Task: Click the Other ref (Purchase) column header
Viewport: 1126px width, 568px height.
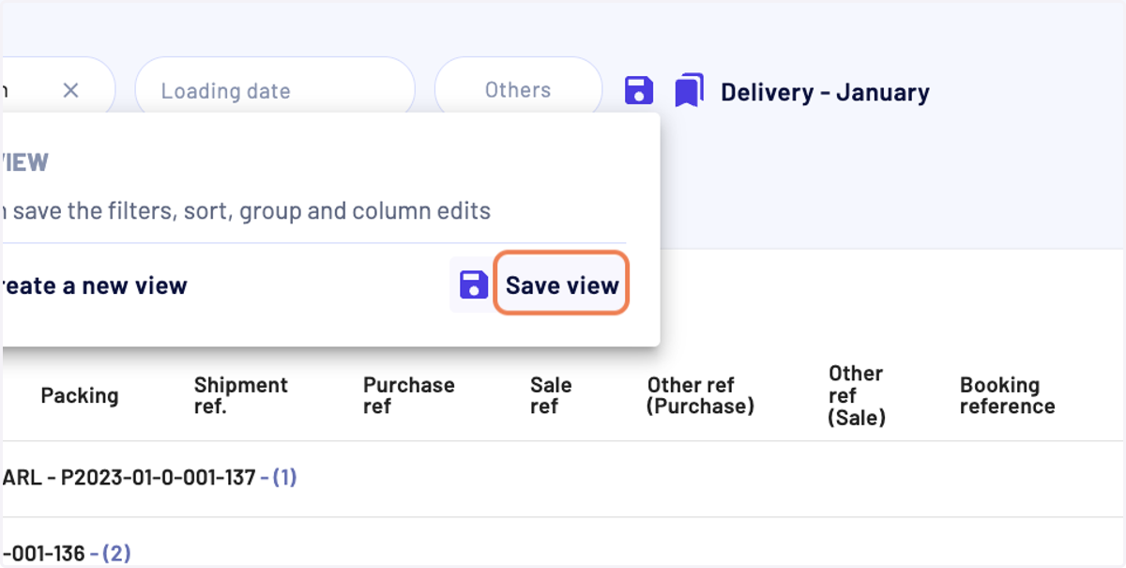Action: pos(700,395)
